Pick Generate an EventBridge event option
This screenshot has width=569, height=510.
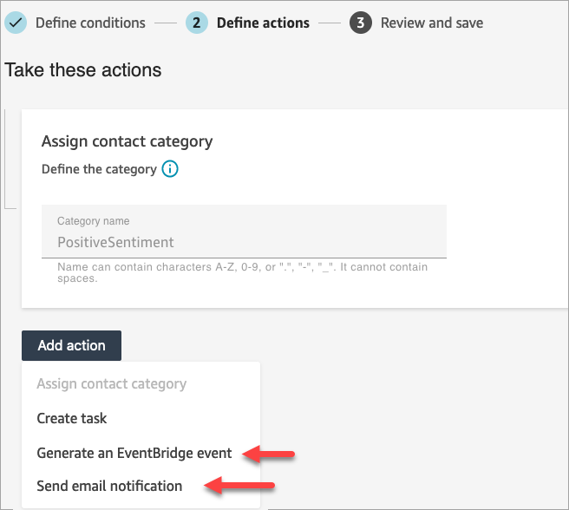[134, 453]
